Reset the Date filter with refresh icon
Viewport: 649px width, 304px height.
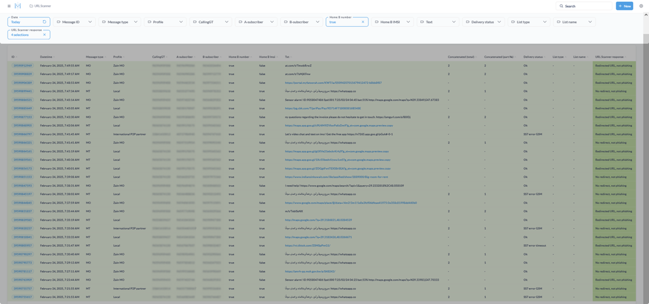(45, 22)
